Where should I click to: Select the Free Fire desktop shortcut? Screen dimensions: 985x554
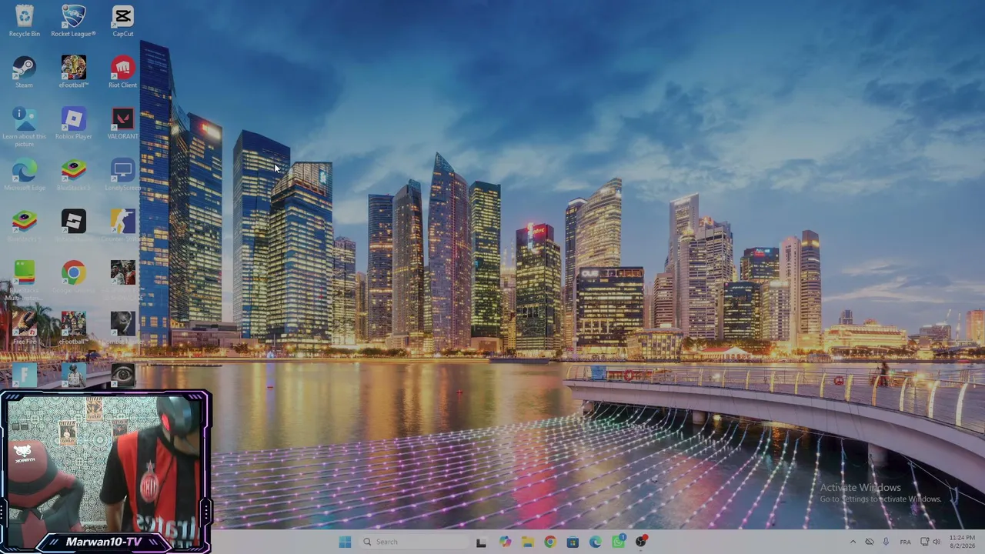coord(25,329)
